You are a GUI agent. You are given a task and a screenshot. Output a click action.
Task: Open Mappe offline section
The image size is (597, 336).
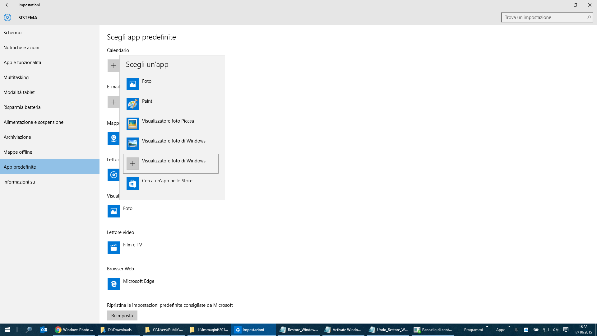pyautogui.click(x=50, y=152)
